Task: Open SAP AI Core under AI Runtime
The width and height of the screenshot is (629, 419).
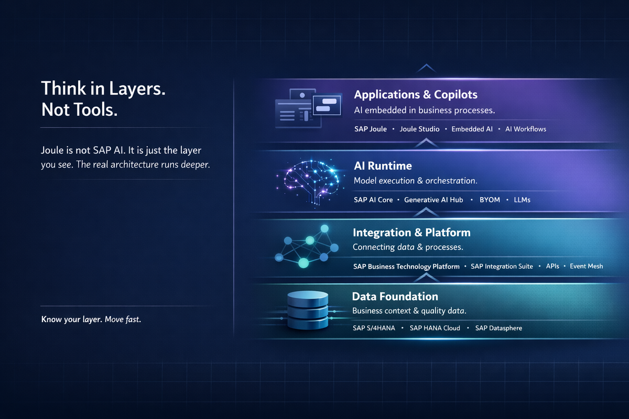Action: click(373, 200)
